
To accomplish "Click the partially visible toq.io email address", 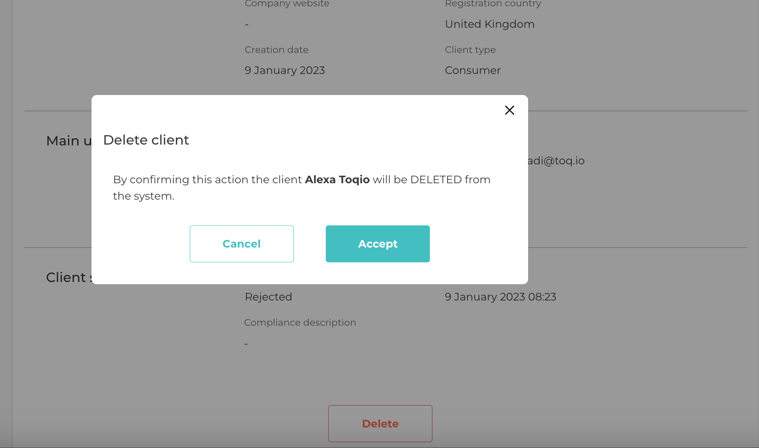I will pos(556,161).
